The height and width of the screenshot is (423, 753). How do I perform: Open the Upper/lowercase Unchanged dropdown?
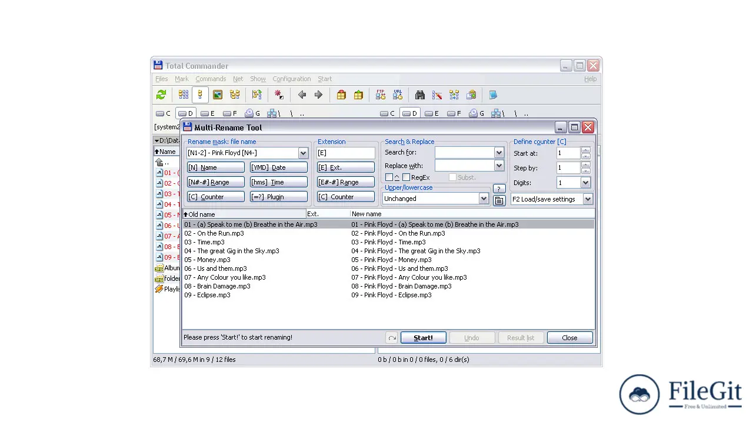484,199
